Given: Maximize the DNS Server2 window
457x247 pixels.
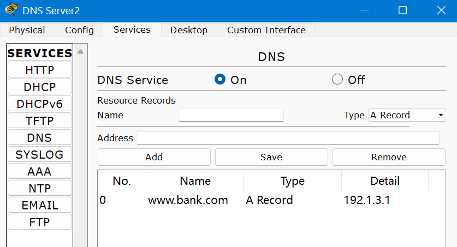Looking at the screenshot, I should click(x=402, y=10).
